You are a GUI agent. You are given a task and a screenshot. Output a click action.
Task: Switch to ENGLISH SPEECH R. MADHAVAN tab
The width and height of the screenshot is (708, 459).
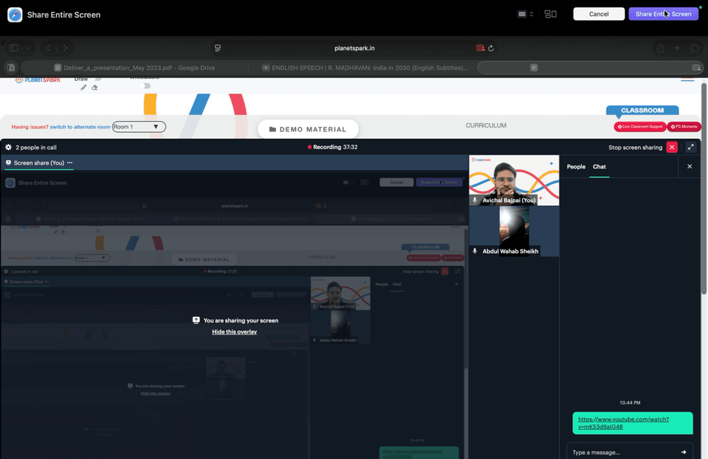click(x=365, y=68)
